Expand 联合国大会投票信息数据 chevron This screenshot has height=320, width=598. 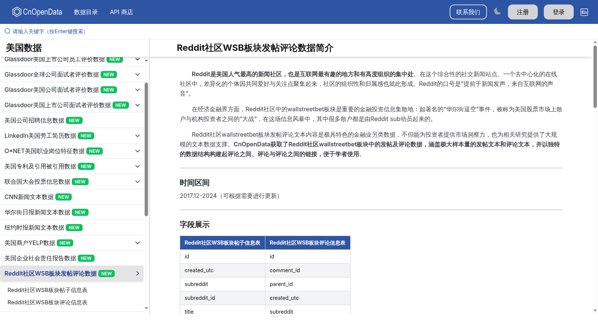[x=138, y=181]
